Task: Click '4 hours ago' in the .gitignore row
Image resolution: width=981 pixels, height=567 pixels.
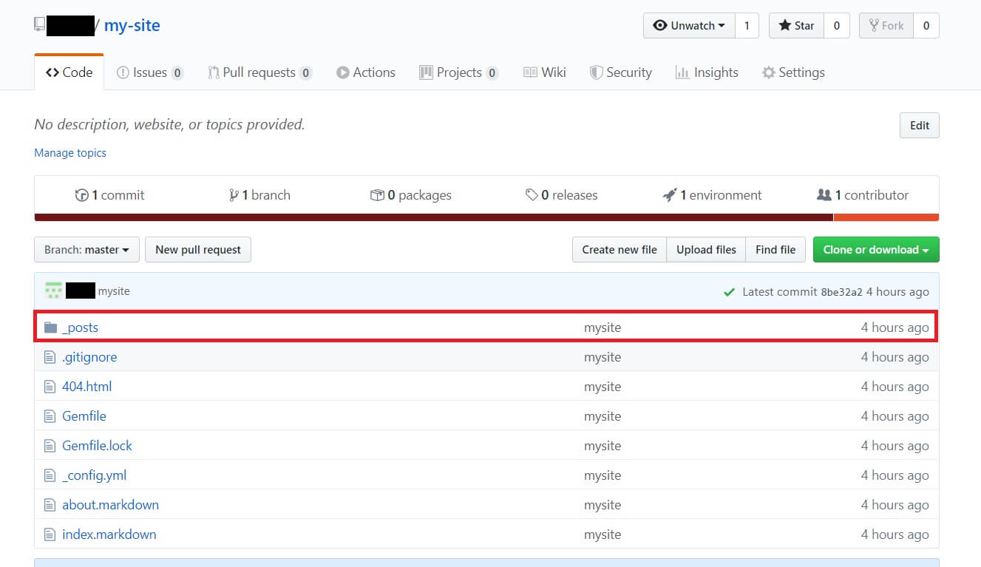Action: point(895,357)
